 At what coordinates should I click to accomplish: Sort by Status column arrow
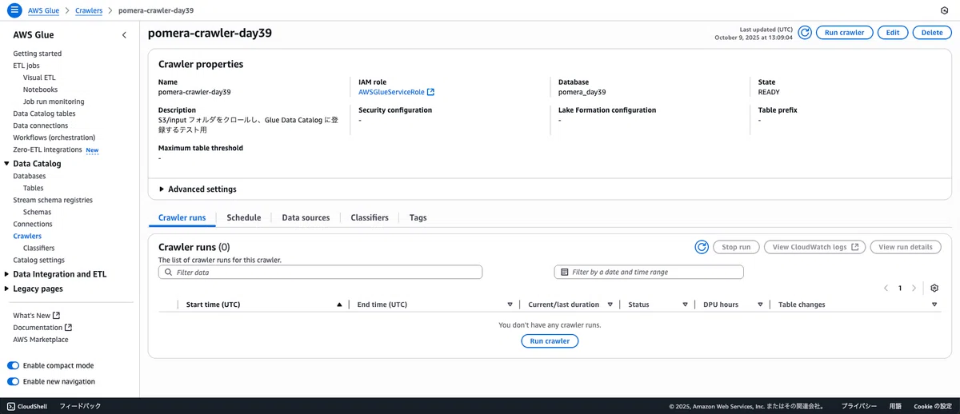point(686,305)
